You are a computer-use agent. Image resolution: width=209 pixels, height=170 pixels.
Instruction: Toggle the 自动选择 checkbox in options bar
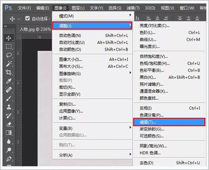click(x=27, y=19)
